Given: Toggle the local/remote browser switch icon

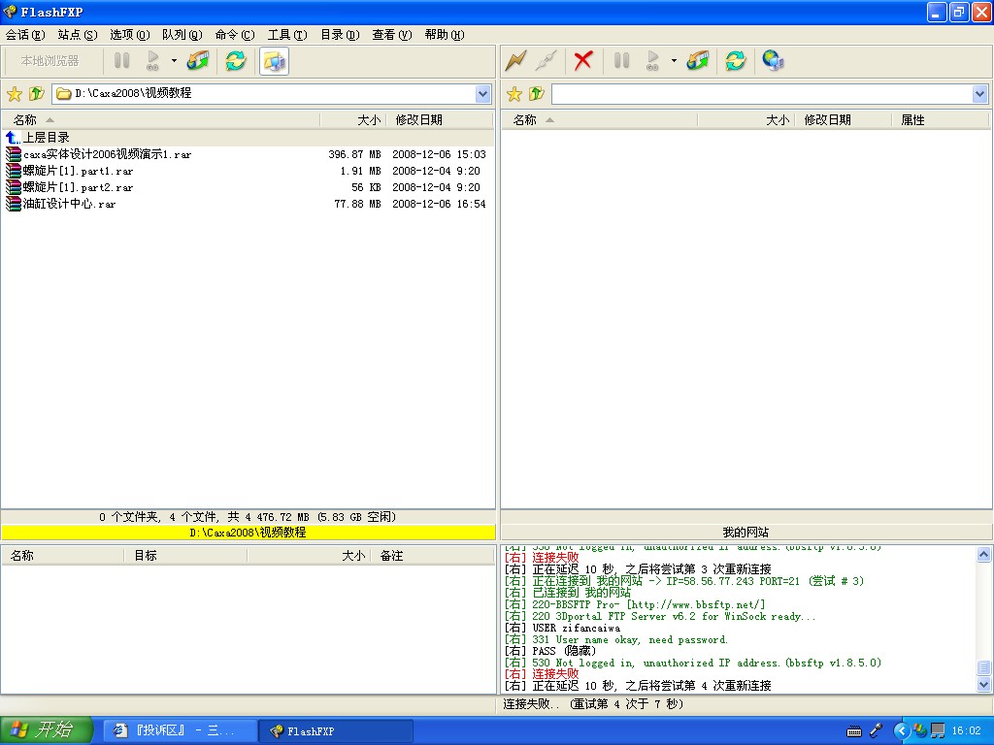Looking at the screenshot, I should pos(274,61).
